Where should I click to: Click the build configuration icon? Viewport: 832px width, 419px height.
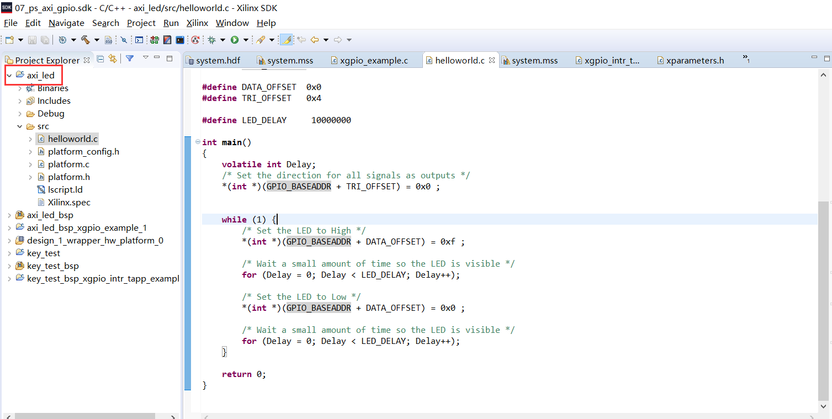pos(62,40)
